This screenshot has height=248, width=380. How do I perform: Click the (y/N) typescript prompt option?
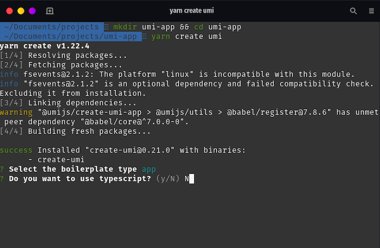[168, 179]
